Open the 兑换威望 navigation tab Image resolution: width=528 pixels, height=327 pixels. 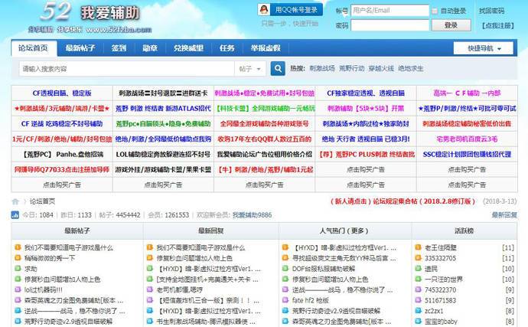click(x=188, y=48)
